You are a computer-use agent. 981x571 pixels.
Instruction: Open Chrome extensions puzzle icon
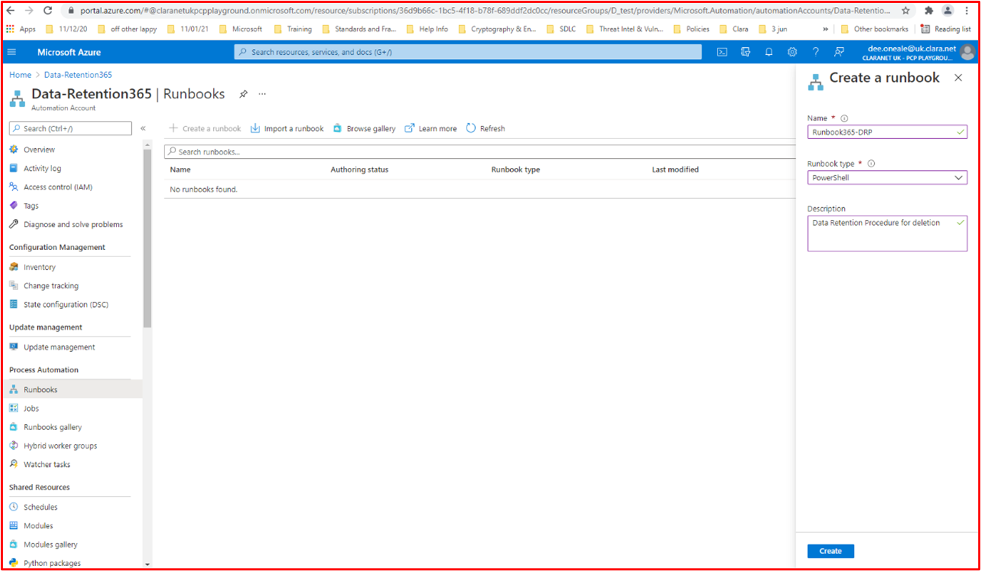coord(928,11)
